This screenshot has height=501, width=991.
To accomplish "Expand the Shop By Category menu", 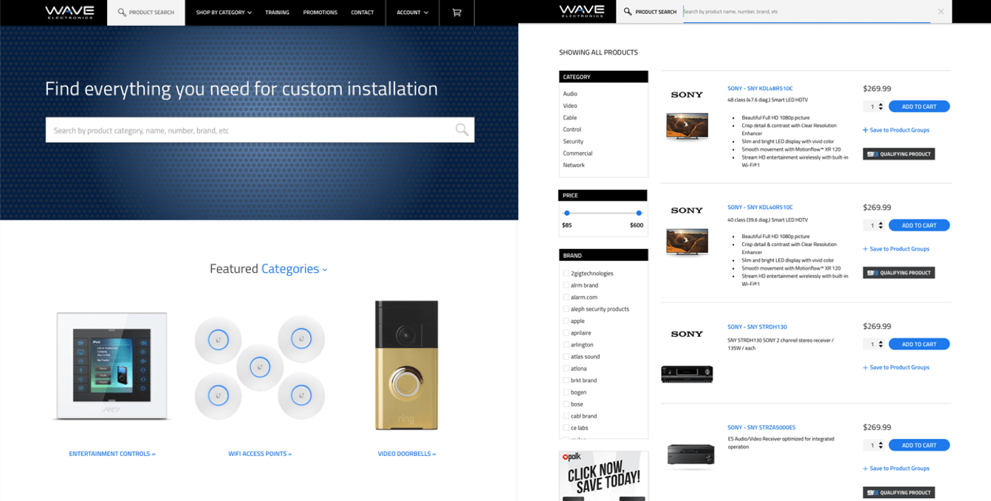I will point(224,13).
